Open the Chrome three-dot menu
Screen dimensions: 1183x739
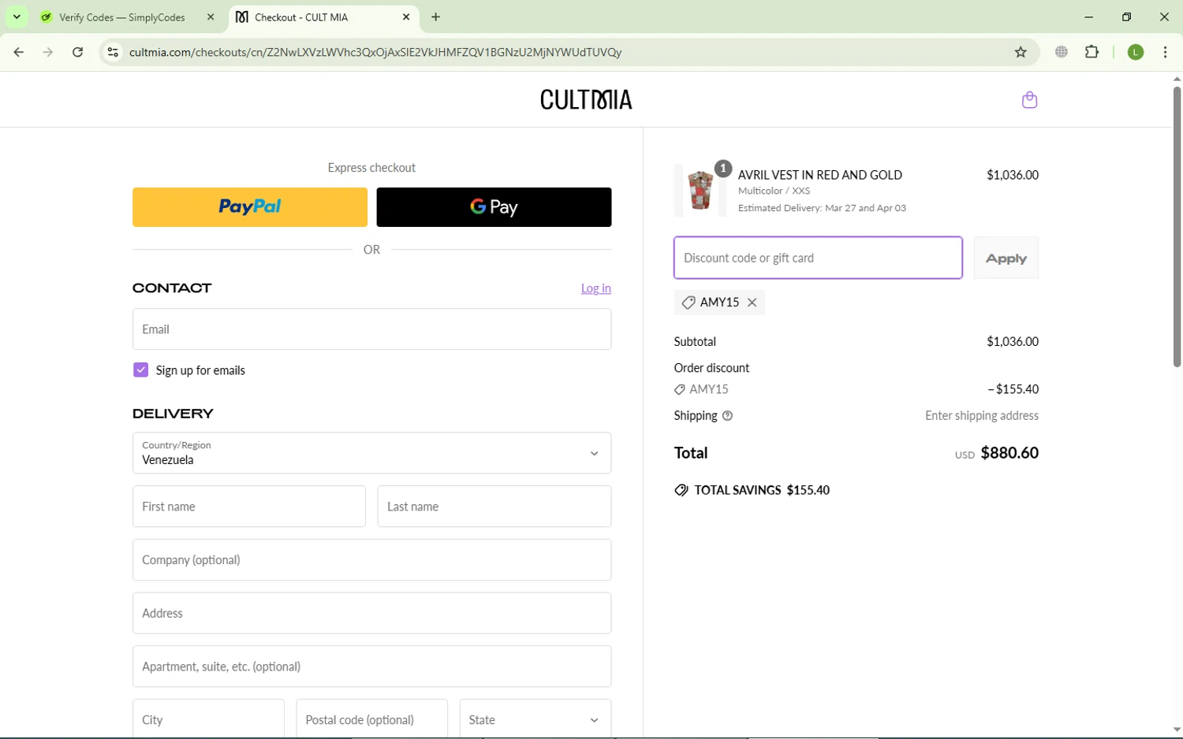1165,53
